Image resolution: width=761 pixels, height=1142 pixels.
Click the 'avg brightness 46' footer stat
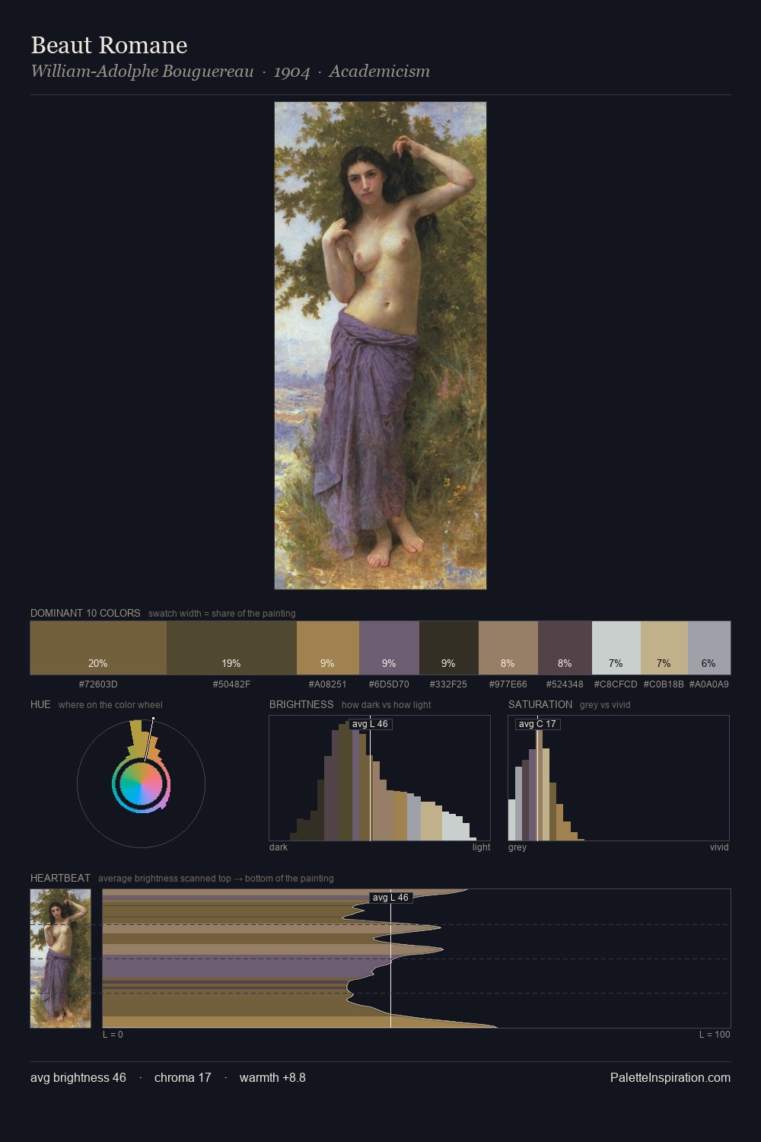[78, 1077]
